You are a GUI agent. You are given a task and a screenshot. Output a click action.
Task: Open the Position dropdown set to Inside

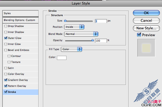[x=74, y=27]
